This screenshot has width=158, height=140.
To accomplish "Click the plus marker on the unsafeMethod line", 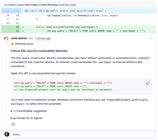I will (x=23, y=27).
